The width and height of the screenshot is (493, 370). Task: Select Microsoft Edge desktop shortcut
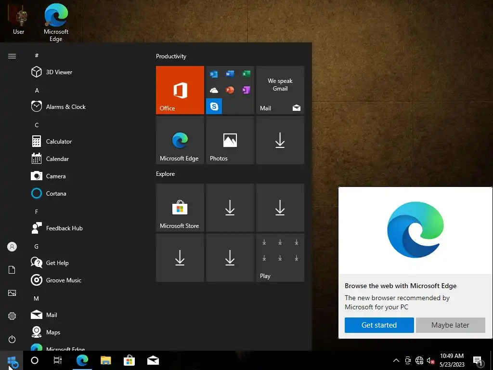point(56,22)
